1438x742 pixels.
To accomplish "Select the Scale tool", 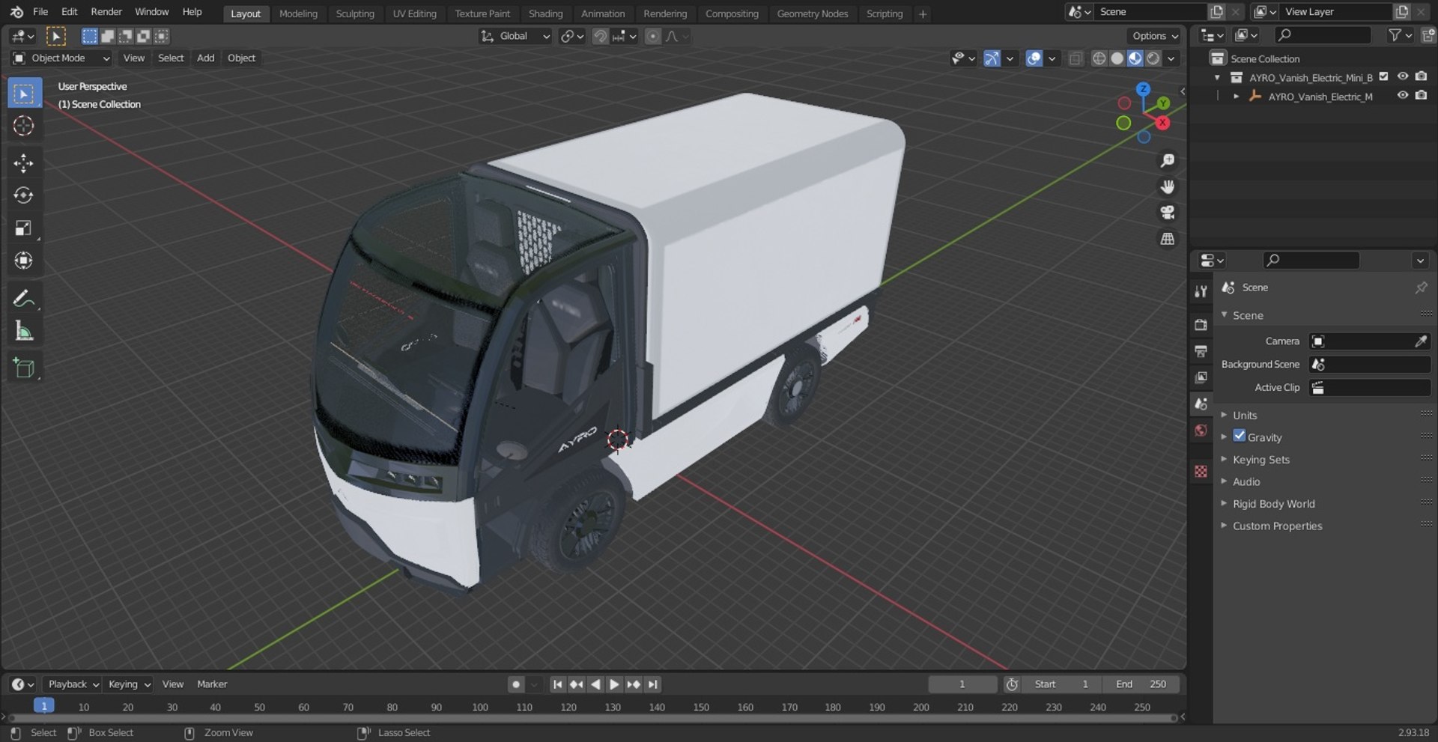I will coord(24,228).
